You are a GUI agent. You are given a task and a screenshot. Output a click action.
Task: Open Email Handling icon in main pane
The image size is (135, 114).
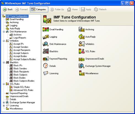[46, 29]
